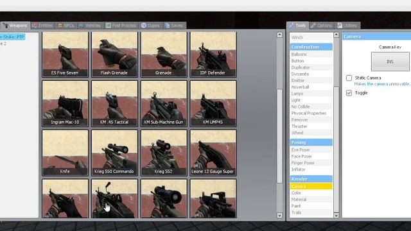The image size is (411, 231).
Task: Select the Balloons tool
Action: point(311,54)
